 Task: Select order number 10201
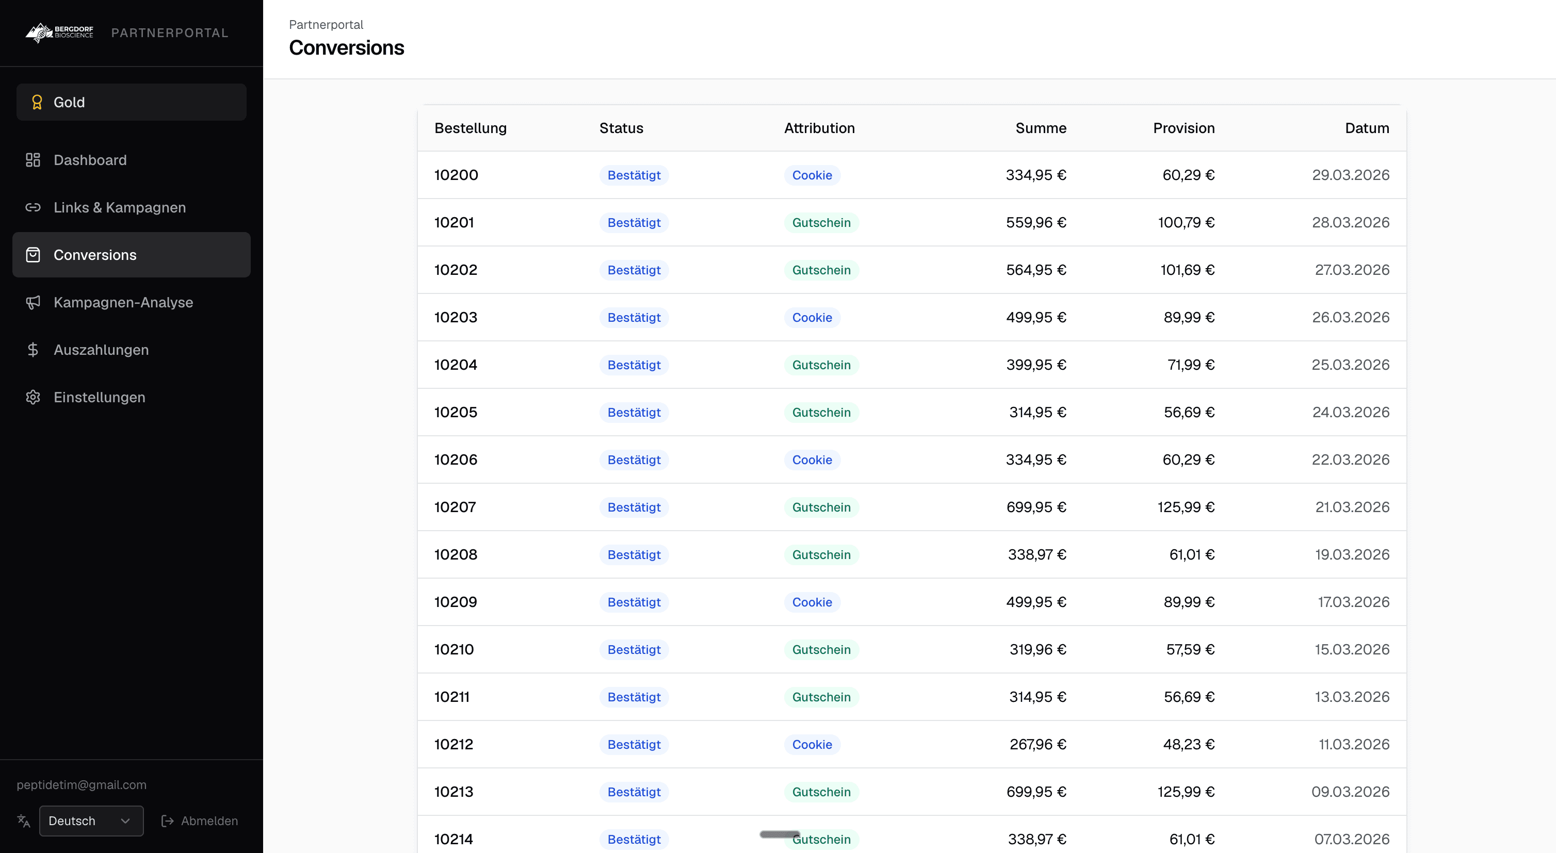(453, 222)
